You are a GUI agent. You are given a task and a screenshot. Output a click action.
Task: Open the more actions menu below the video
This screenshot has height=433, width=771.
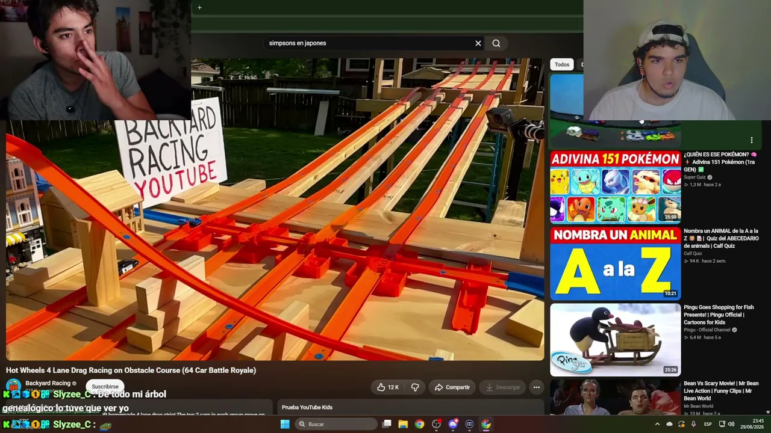[x=537, y=387]
